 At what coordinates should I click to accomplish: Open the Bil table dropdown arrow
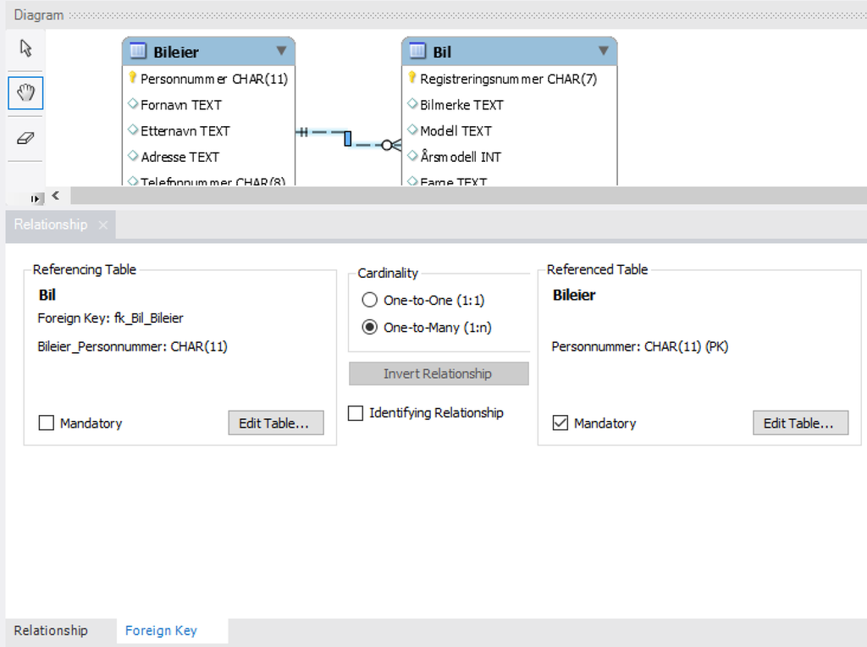tap(604, 51)
